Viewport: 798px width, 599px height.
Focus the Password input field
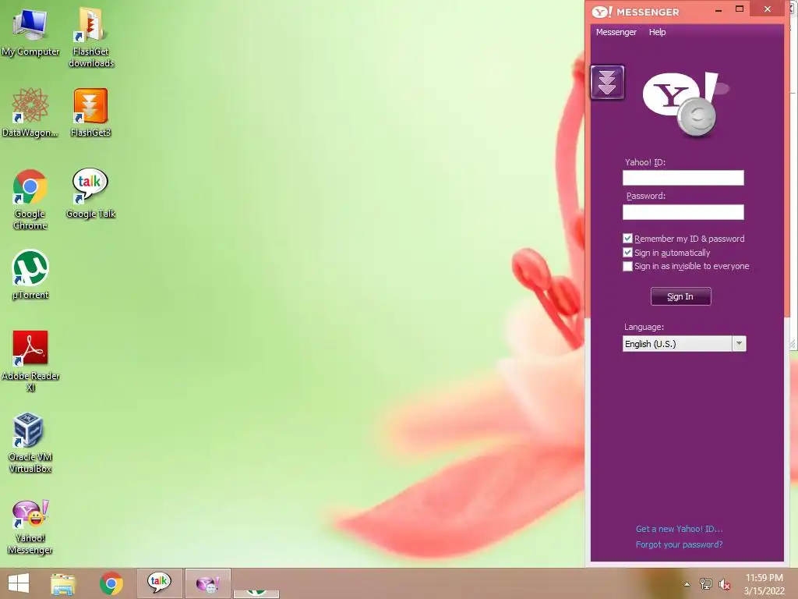pyautogui.click(x=683, y=212)
